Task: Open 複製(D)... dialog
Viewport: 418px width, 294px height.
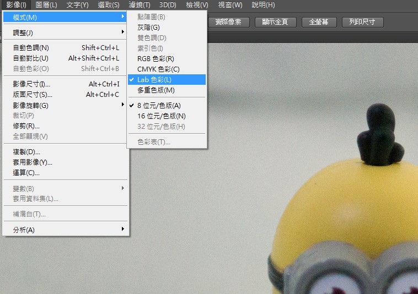Action: 65,151
